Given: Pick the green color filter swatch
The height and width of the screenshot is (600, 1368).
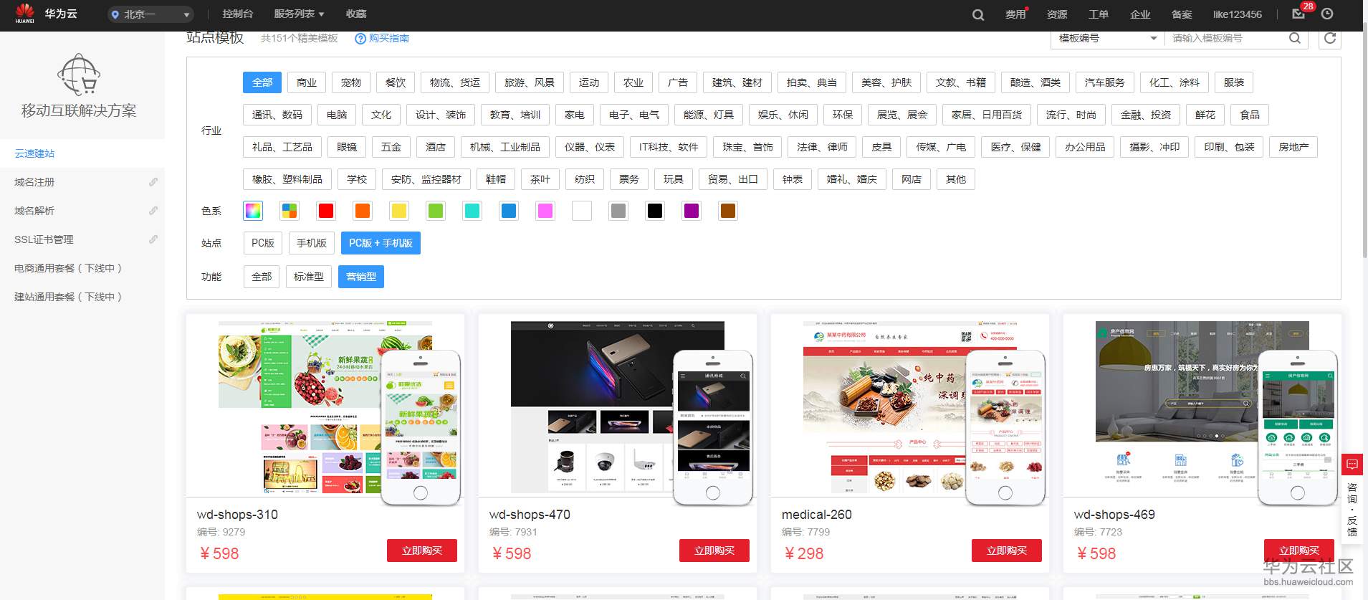Looking at the screenshot, I should pos(436,211).
